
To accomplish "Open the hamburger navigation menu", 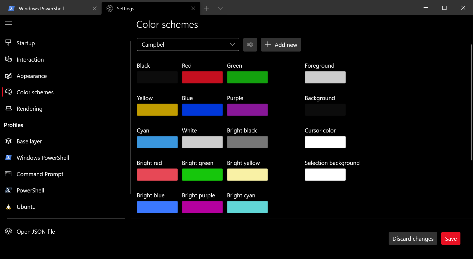I will click(x=8, y=23).
